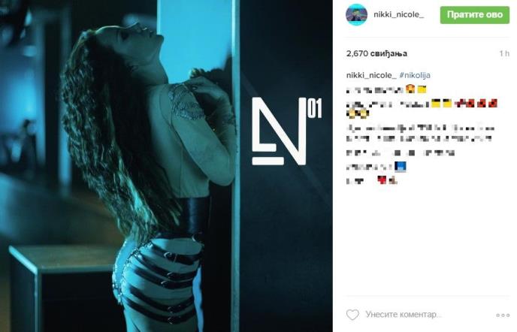Focus the Унесите коментар comment field
This screenshot has width=517, height=332.
point(404,315)
